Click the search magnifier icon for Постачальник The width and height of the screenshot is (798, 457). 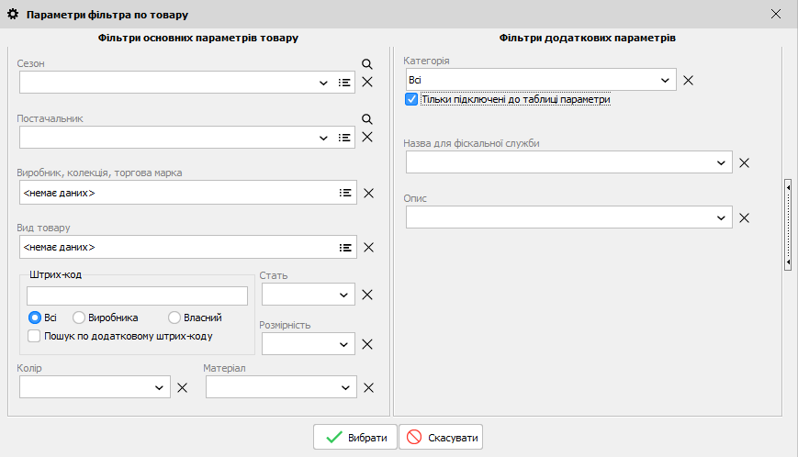pyautogui.click(x=367, y=119)
